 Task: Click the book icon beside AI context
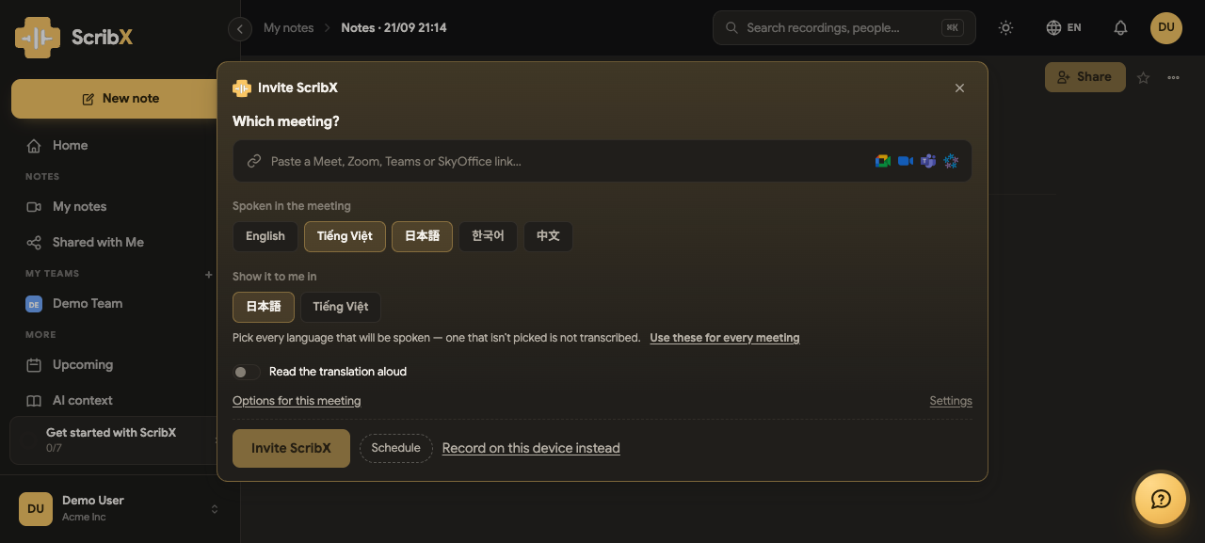[34, 401]
